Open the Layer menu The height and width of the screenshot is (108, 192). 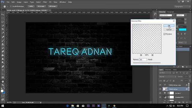tap(26, 2)
